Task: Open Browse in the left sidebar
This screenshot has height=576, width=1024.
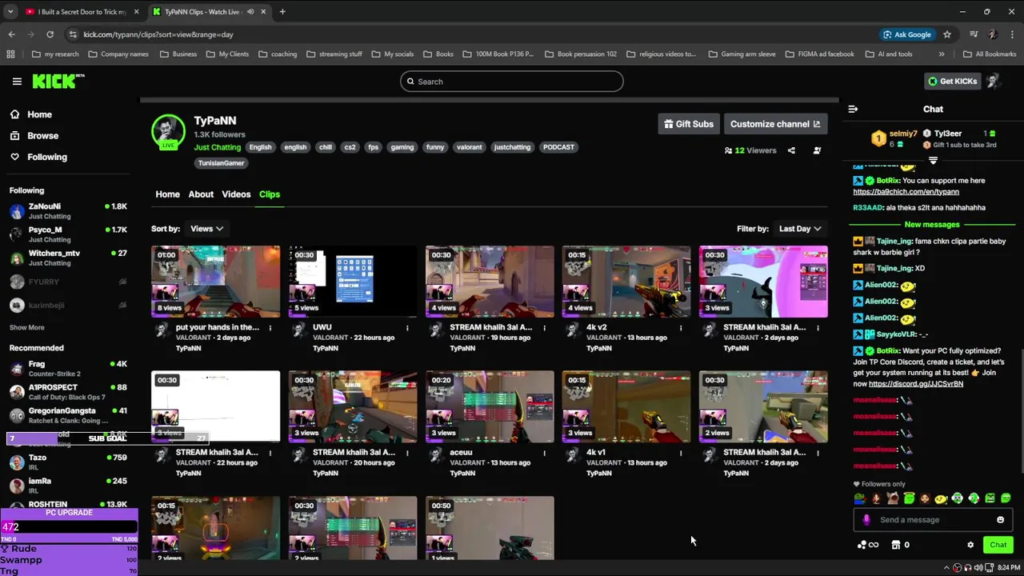Action: pos(42,136)
